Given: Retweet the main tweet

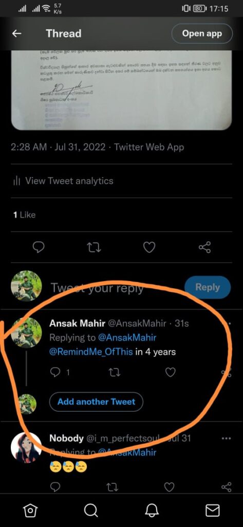Looking at the screenshot, I should pyautogui.click(x=94, y=248).
